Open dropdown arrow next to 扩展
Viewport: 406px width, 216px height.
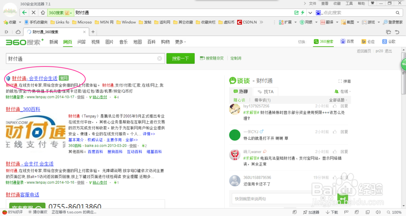click(295, 22)
